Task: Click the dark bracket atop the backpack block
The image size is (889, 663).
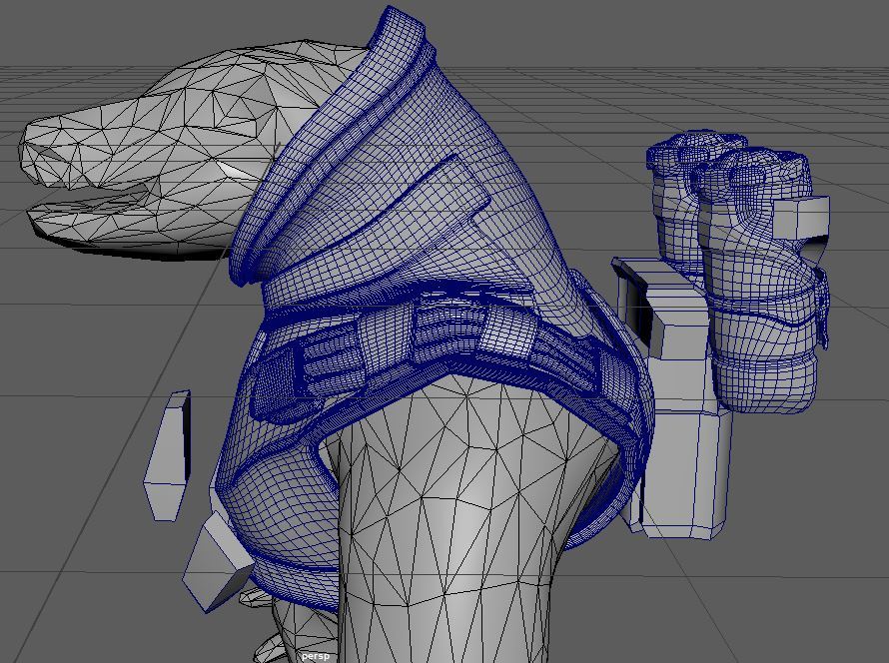Action: 635,300
